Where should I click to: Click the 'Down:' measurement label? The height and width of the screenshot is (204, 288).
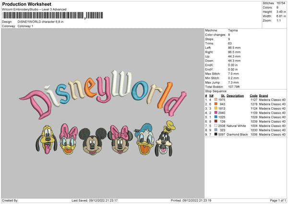point(209,61)
